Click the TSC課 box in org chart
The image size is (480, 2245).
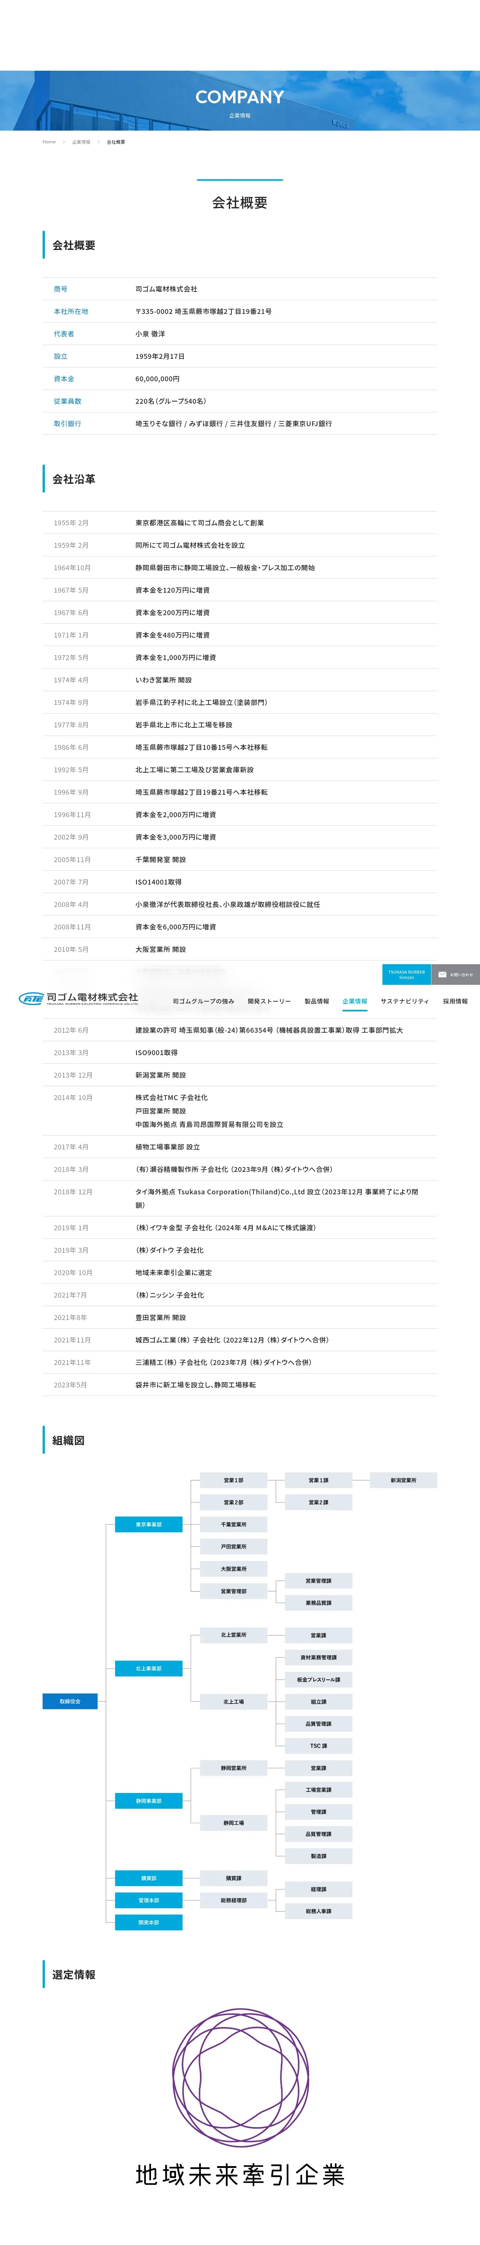pyautogui.click(x=319, y=1745)
